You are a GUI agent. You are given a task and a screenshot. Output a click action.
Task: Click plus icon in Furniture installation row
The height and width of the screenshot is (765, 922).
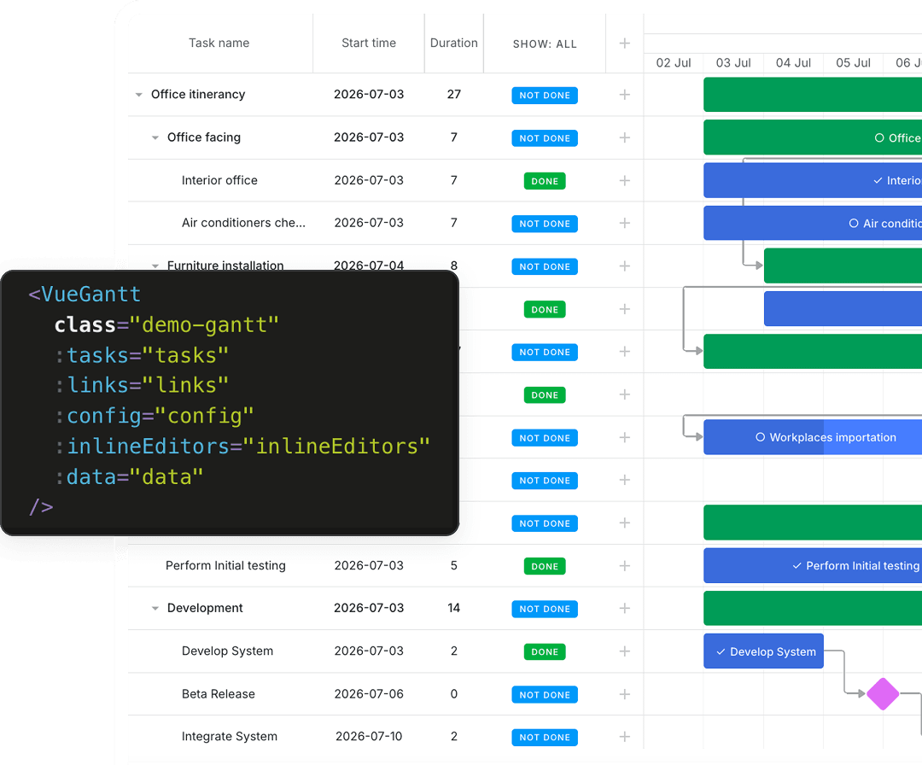(x=624, y=266)
